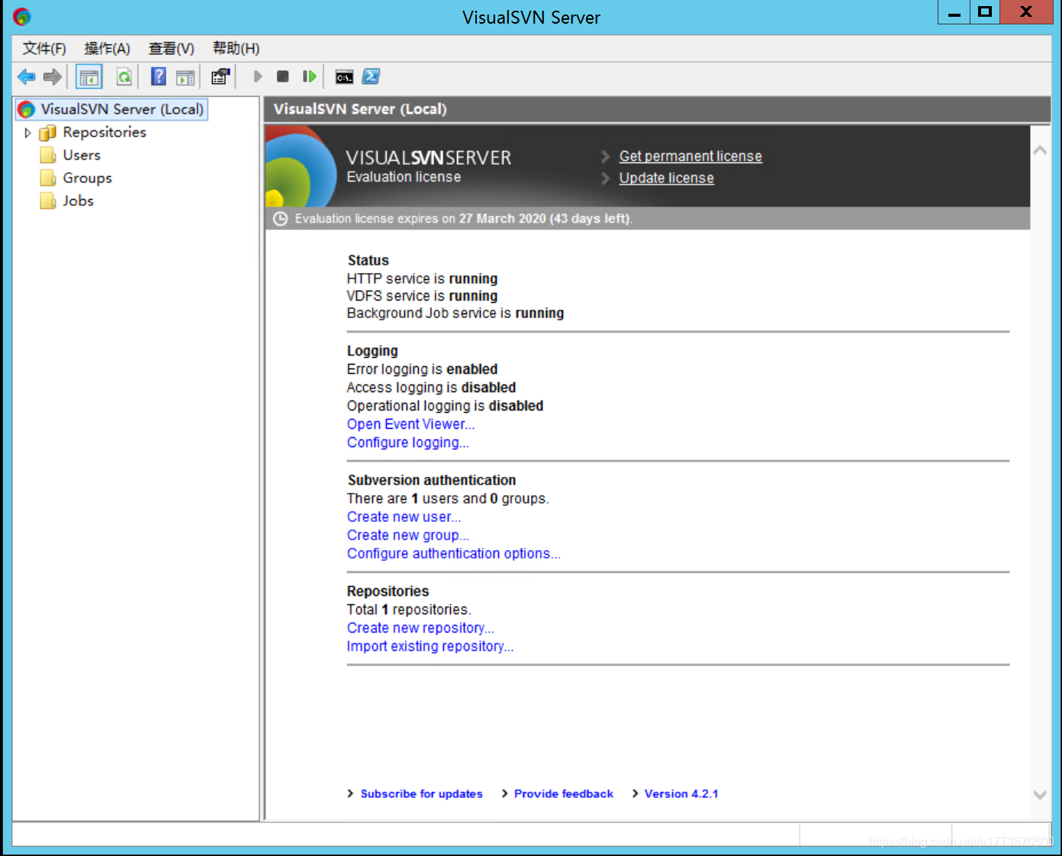Click the VisualSVN Server (Local) node icon

[x=27, y=110]
